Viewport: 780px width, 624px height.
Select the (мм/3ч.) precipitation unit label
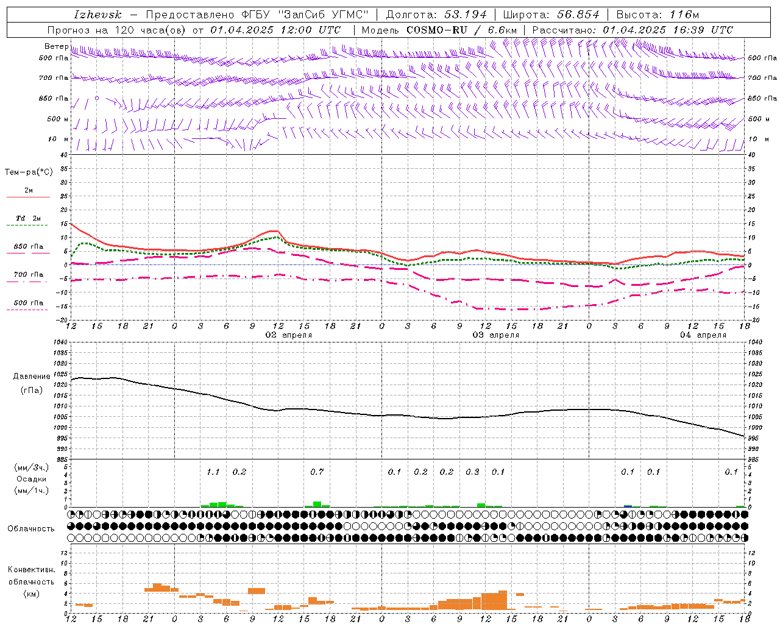click(32, 467)
